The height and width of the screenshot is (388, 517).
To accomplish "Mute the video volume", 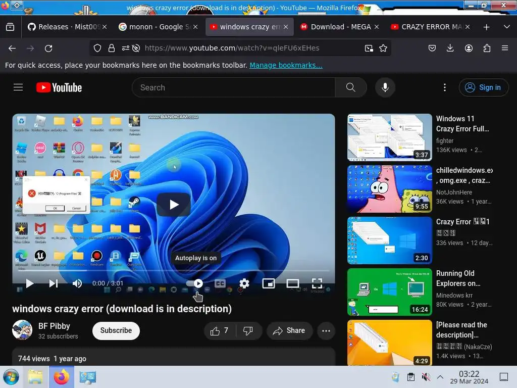I will tap(77, 283).
